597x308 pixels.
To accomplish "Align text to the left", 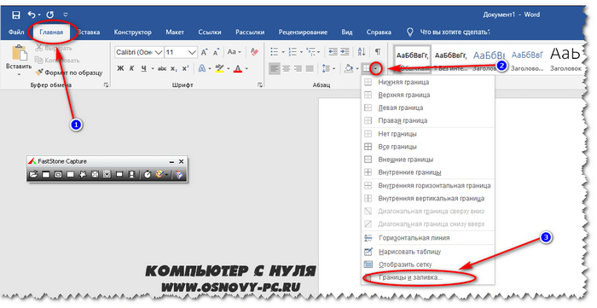I will 274,68.
